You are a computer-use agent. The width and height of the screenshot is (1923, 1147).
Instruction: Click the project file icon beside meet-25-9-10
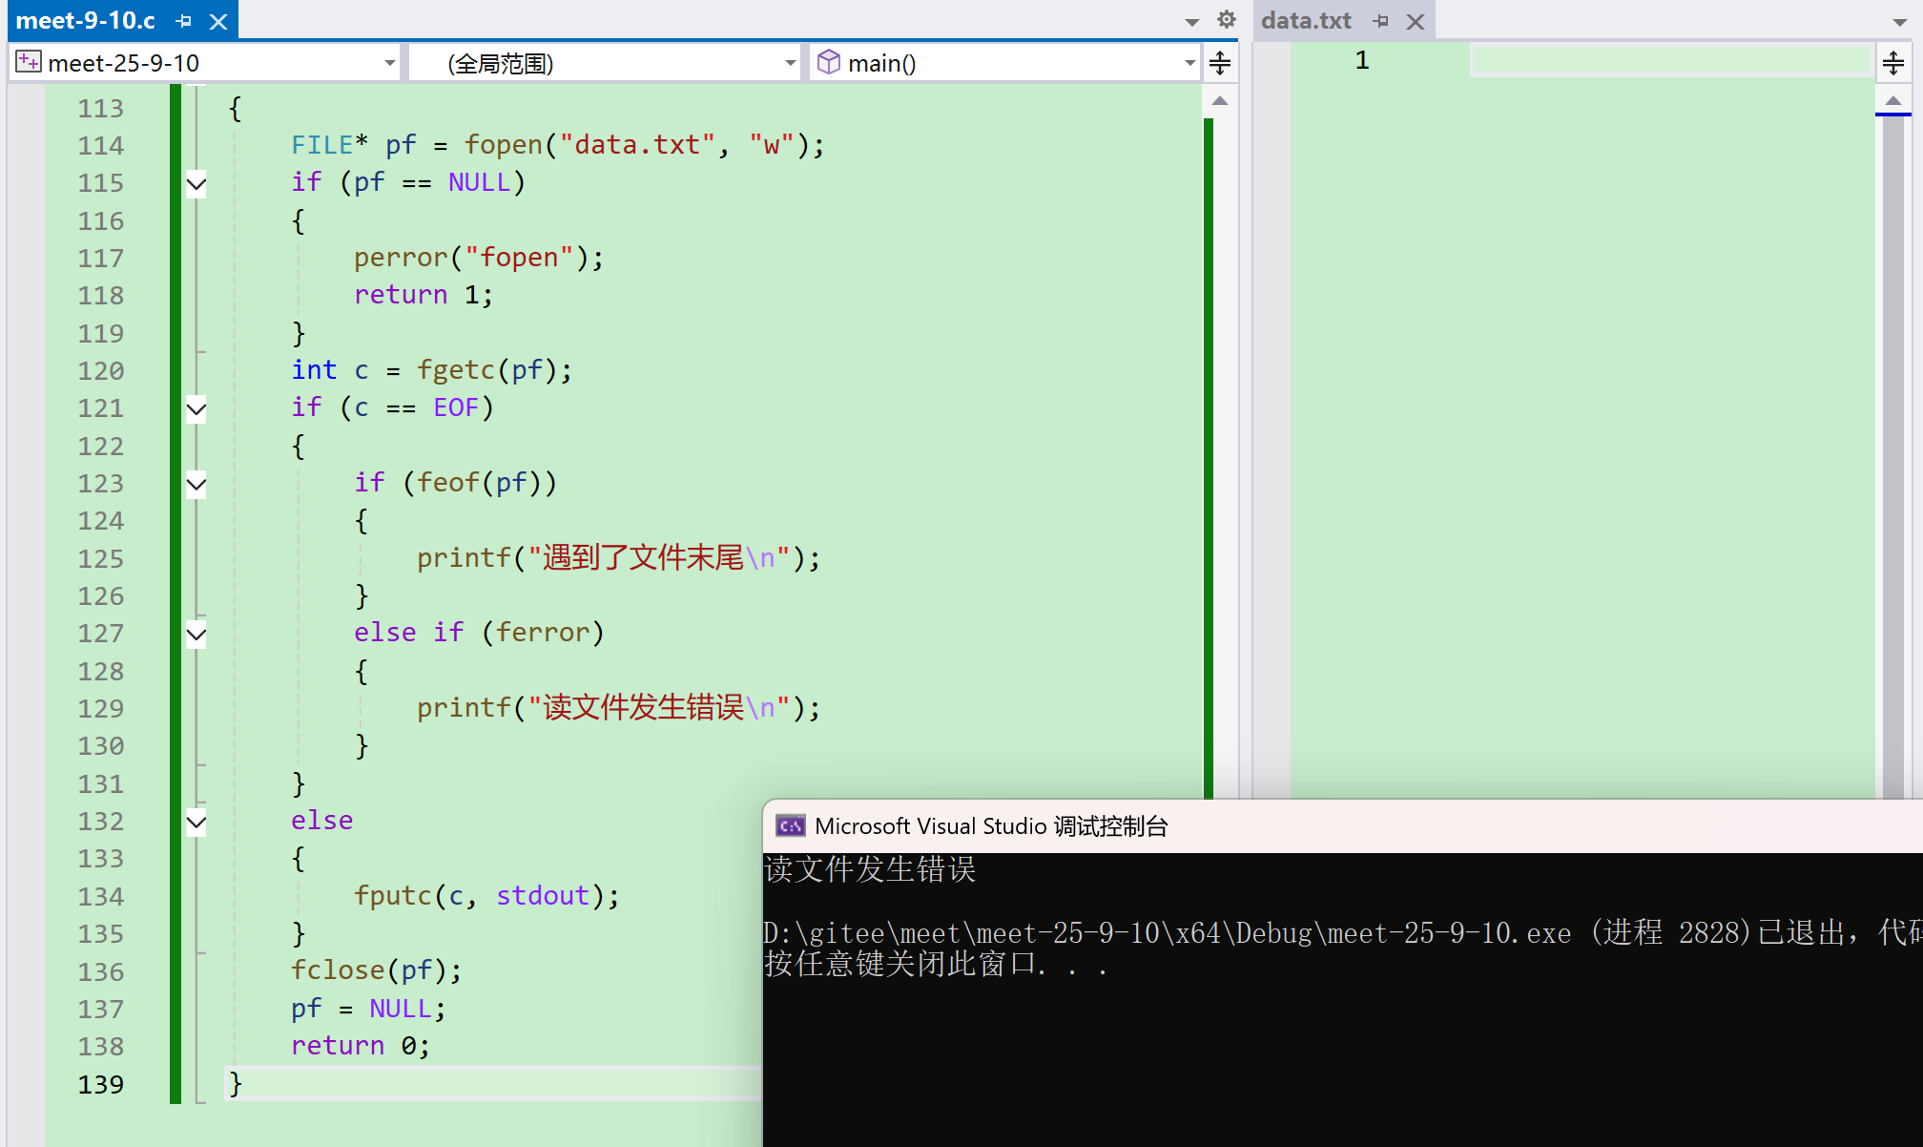pos(29,62)
